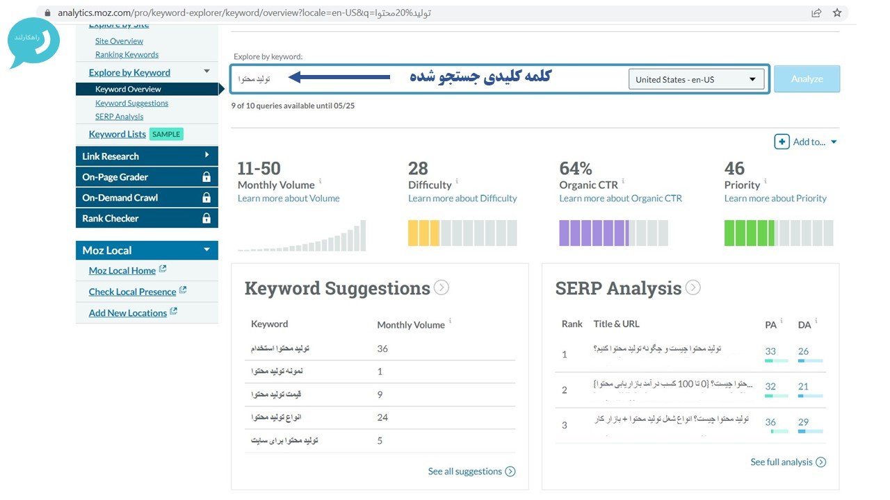The height and width of the screenshot is (500, 890).
Task: Click the purple Organic CTR bar
Action: (x=613, y=233)
